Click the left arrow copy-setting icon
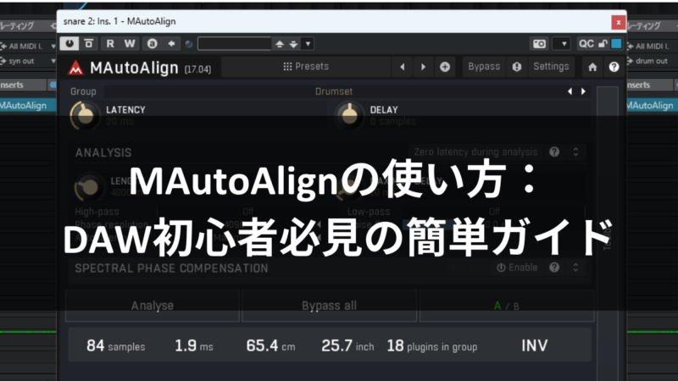The width and height of the screenshot is (678, 381). click(171, 44)
